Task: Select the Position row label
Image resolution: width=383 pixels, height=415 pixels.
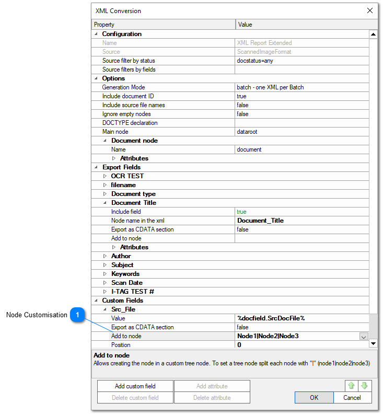Action: [121, 345]
